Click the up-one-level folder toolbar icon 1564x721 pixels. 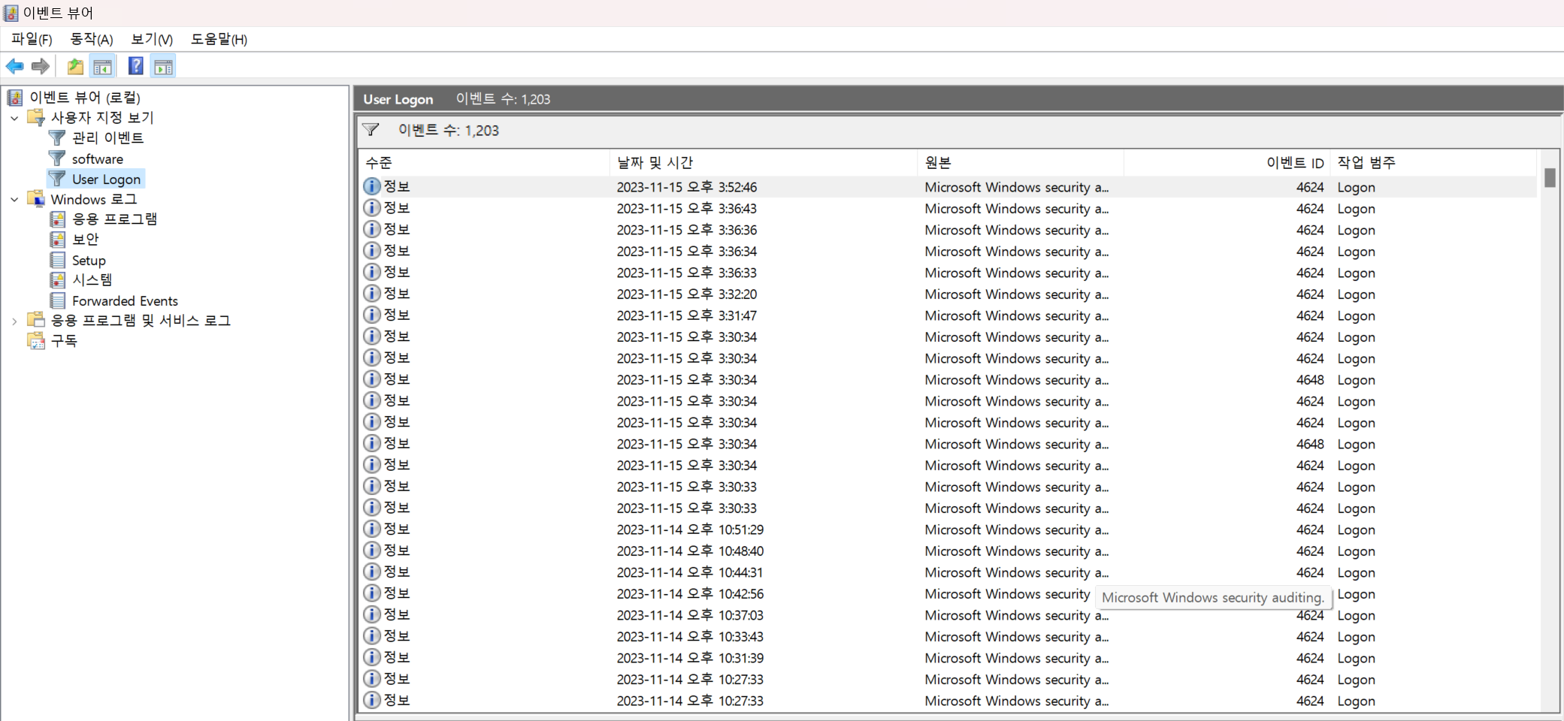75,66
